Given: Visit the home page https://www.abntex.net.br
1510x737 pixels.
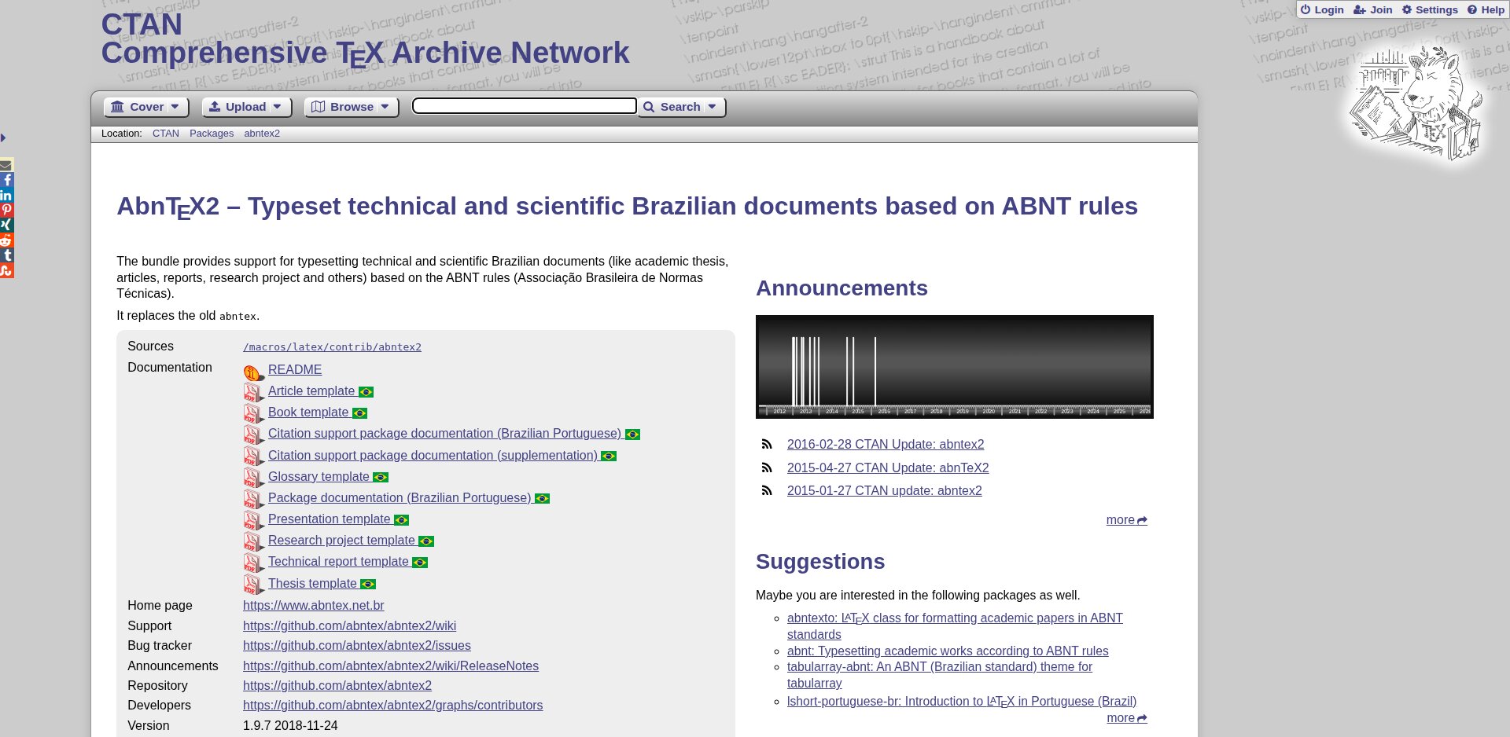Looking at the screenshot, I should click(314, 606).
